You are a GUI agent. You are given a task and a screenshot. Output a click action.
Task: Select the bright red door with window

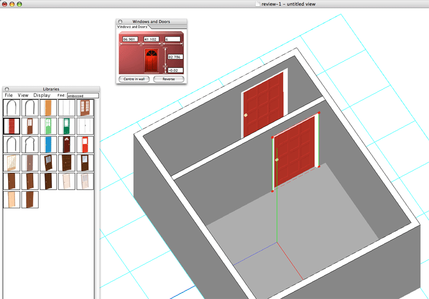[x=85, y=144]
